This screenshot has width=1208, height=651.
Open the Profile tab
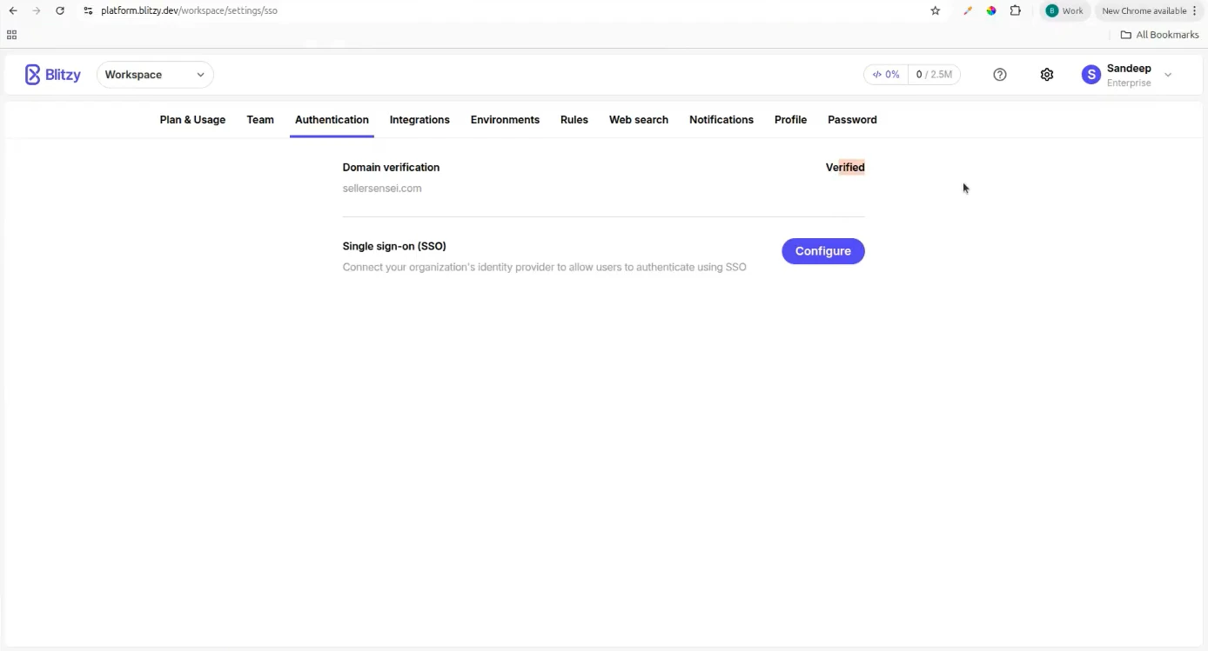tap(790, 120)
